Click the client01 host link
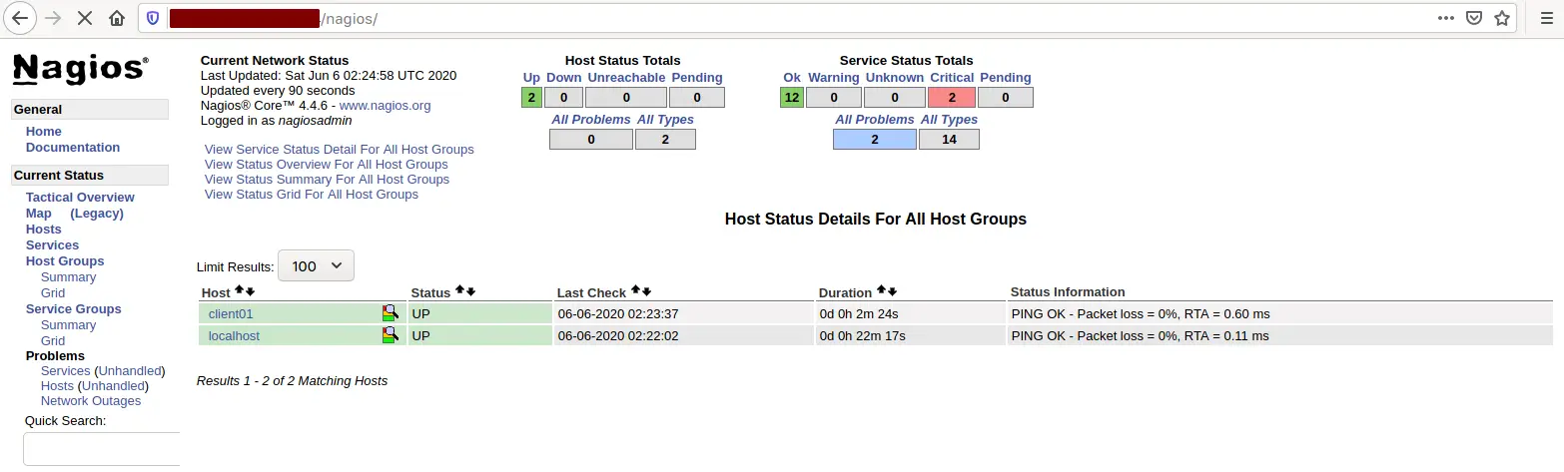1564x472 pixels. 231,313
